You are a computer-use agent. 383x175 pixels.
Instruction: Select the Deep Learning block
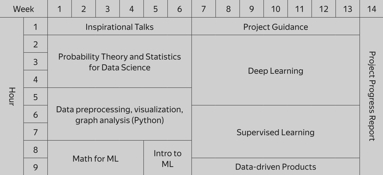coord(276,70)
